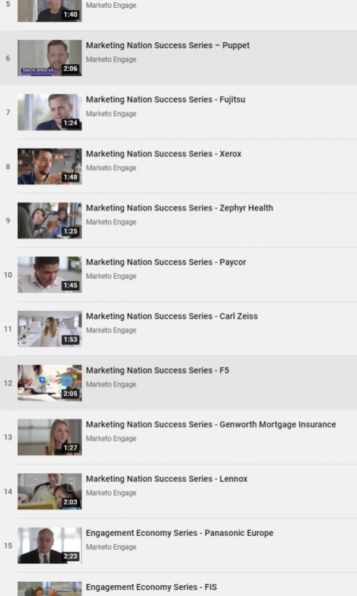The height and width of the screenshot is (596, 357).
Task: Play Marketing Nation Success Series – Puppet
Action: 168,45
